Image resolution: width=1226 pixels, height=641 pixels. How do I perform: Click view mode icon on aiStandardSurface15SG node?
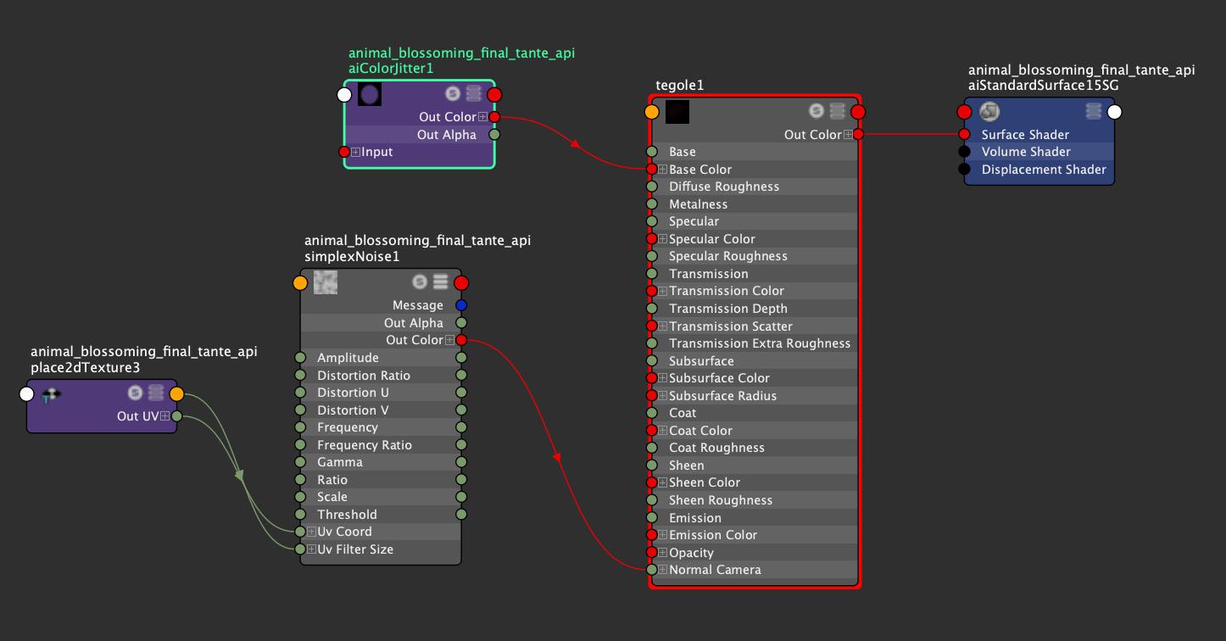coord(1094,111)
